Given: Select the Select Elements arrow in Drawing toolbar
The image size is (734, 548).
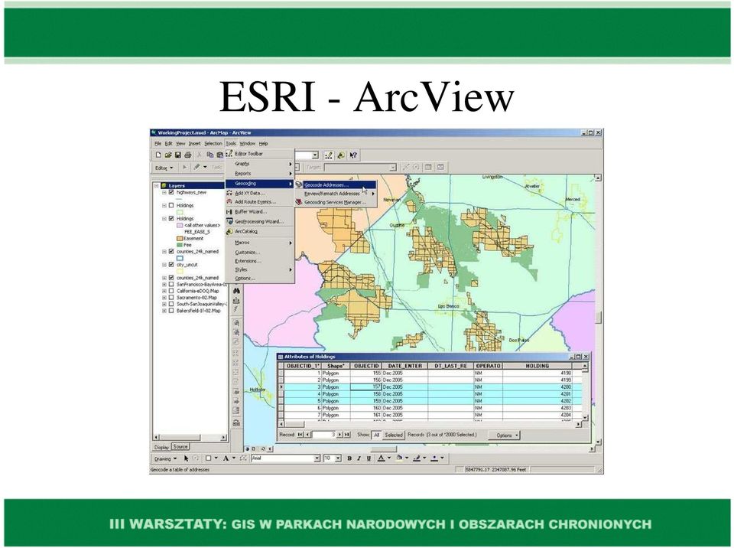Looking at the screenshot, I should click(186, 458).
